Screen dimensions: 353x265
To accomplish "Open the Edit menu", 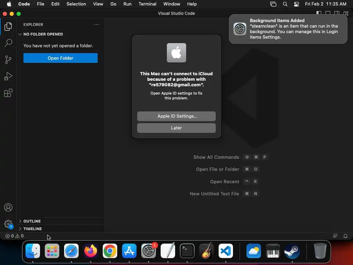I will click(x=56, y=4).
